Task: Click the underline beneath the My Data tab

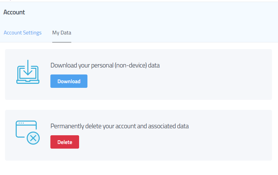Action: pos(62,42)
